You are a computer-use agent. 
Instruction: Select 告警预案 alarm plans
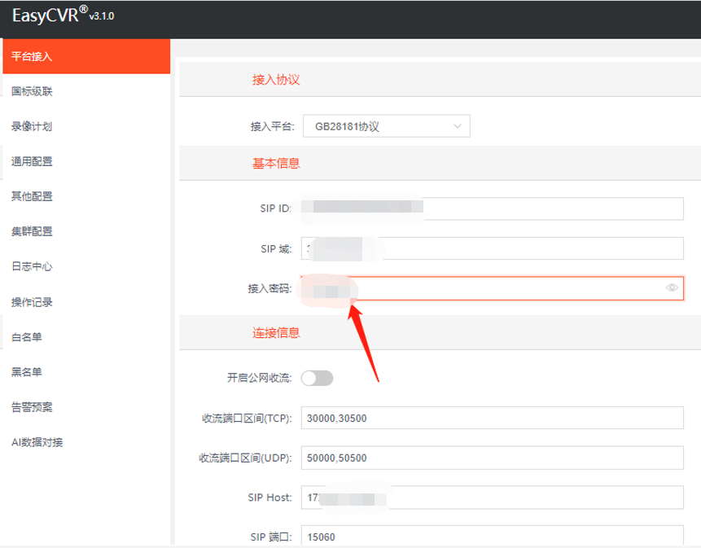tap(30, 406)
